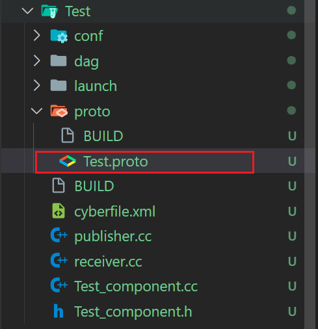Click the Test_component.h header icon
Image resolution: width=318 pixels, height=329 pixels.
pos(59,311)
